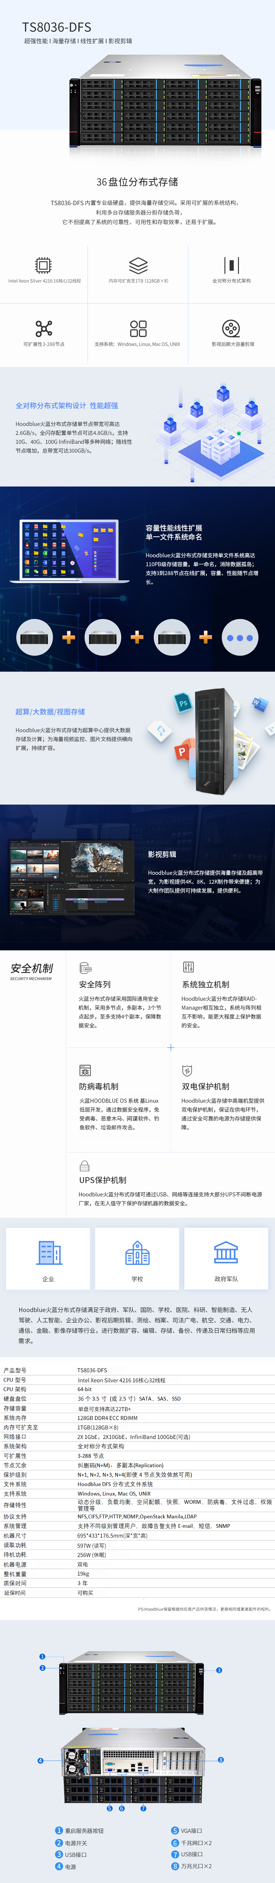Click the heading 36盘位分布式存储

coord(137,182)
